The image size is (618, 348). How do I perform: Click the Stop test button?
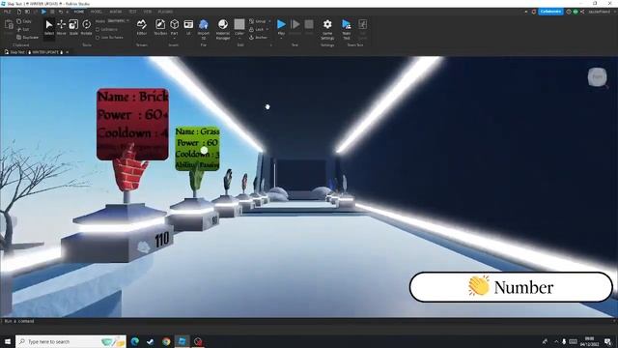(309, 27)
